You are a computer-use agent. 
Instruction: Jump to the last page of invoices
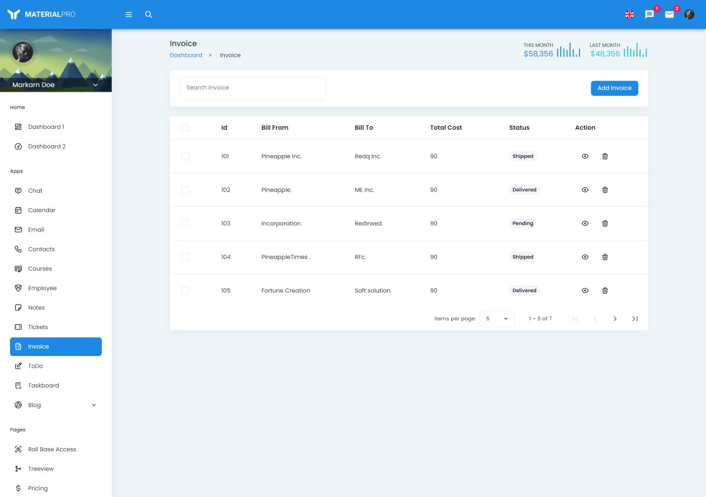pyautogui.click(x=635, y=318)
